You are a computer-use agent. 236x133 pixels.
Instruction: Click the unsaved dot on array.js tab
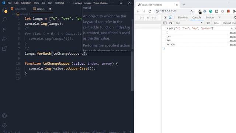click(50, 9)
